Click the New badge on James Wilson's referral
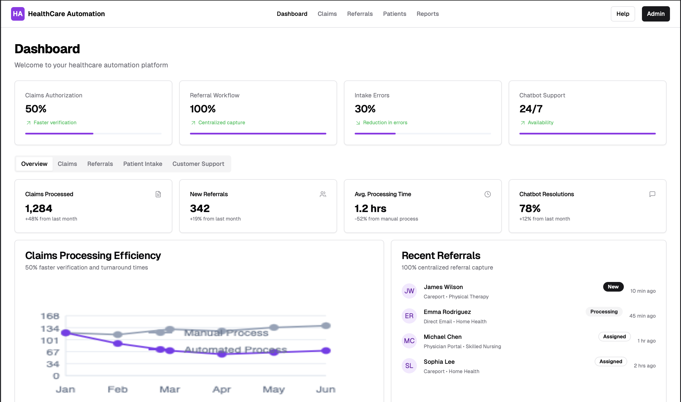 (x=613, y=287)
